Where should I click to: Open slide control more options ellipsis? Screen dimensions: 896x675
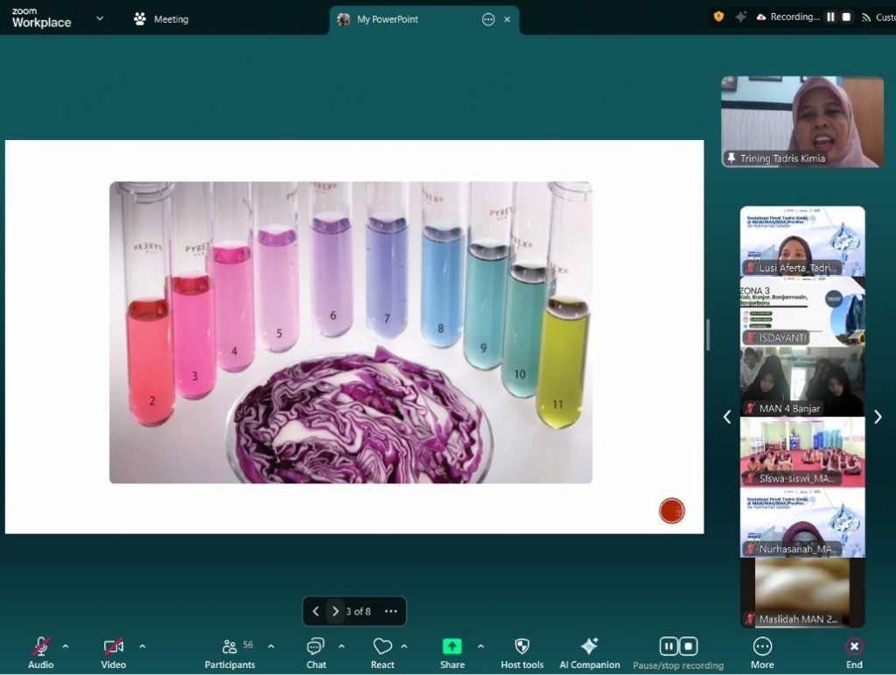tap(391, 611)
